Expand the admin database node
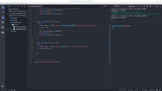 coord(10,18)
